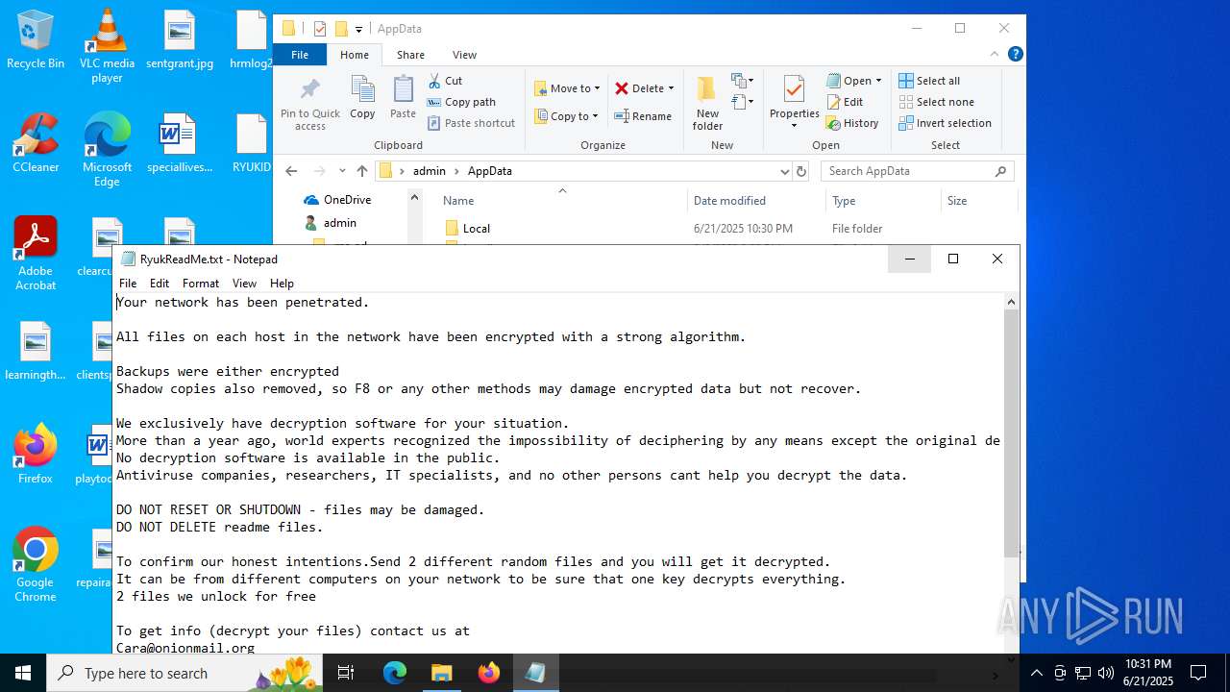The width and height of the screenshot is (1230, 692).
Task: Launch VLC media player shortcut
Action: pos(107,46)
